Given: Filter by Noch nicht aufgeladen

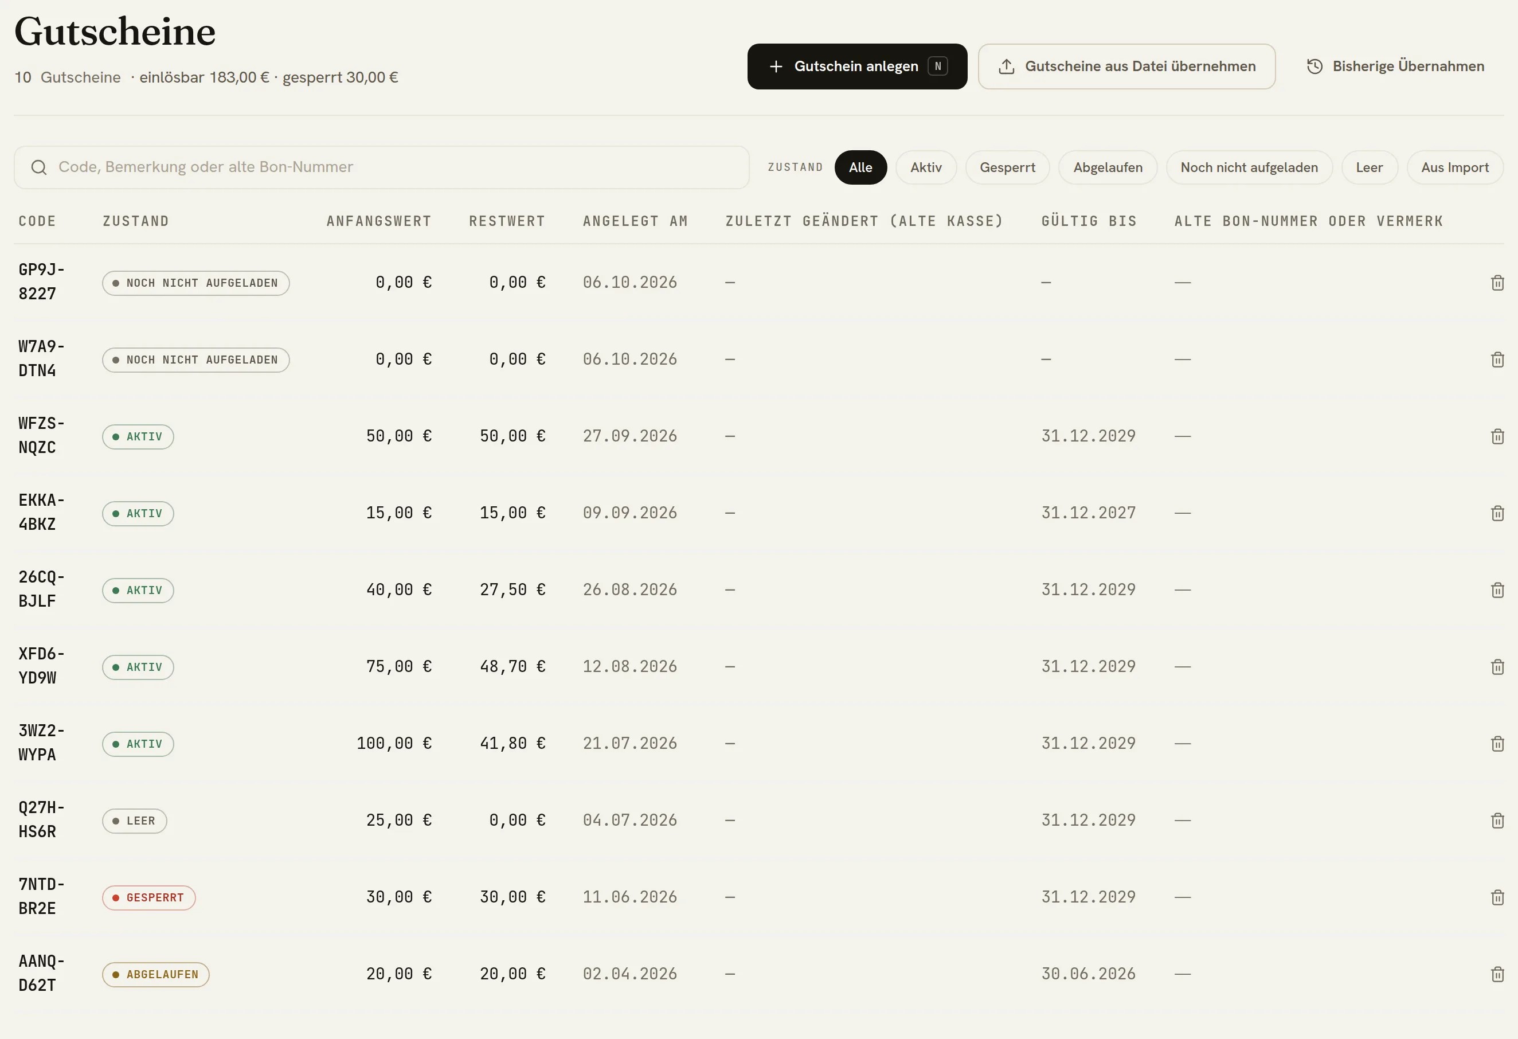Looking at the screenshot, I should (1249, 167).
